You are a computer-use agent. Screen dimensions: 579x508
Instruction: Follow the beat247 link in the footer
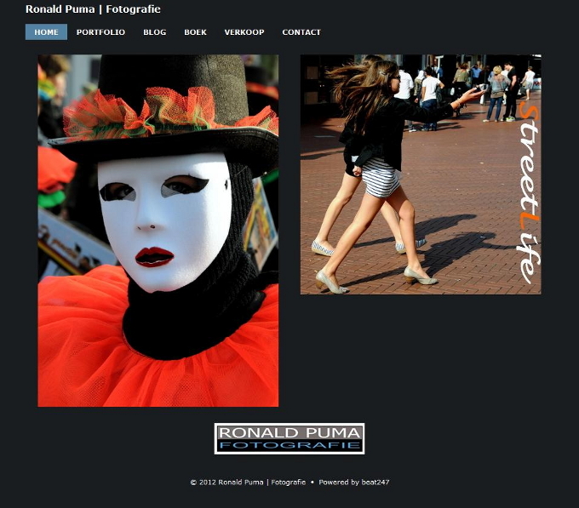375,482
